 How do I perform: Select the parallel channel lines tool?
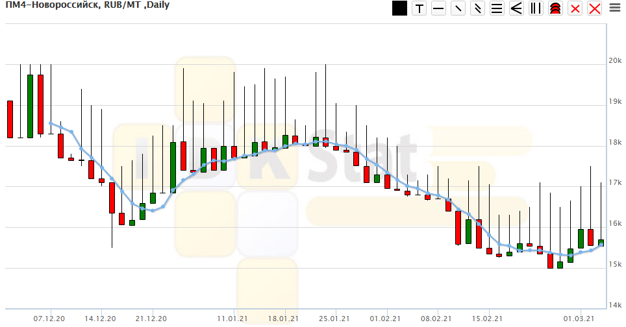(478, 8)
